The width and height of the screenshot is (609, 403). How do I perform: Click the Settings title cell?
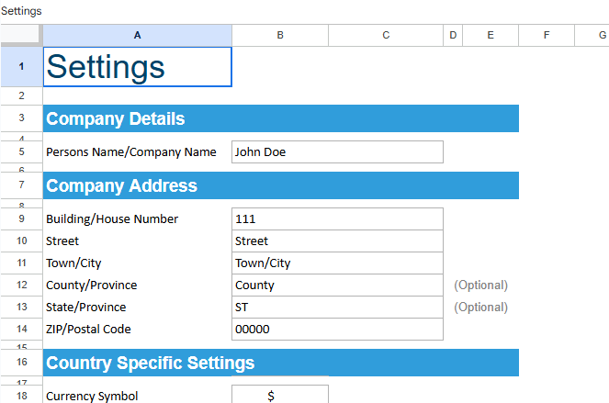(x=137, y=67)
